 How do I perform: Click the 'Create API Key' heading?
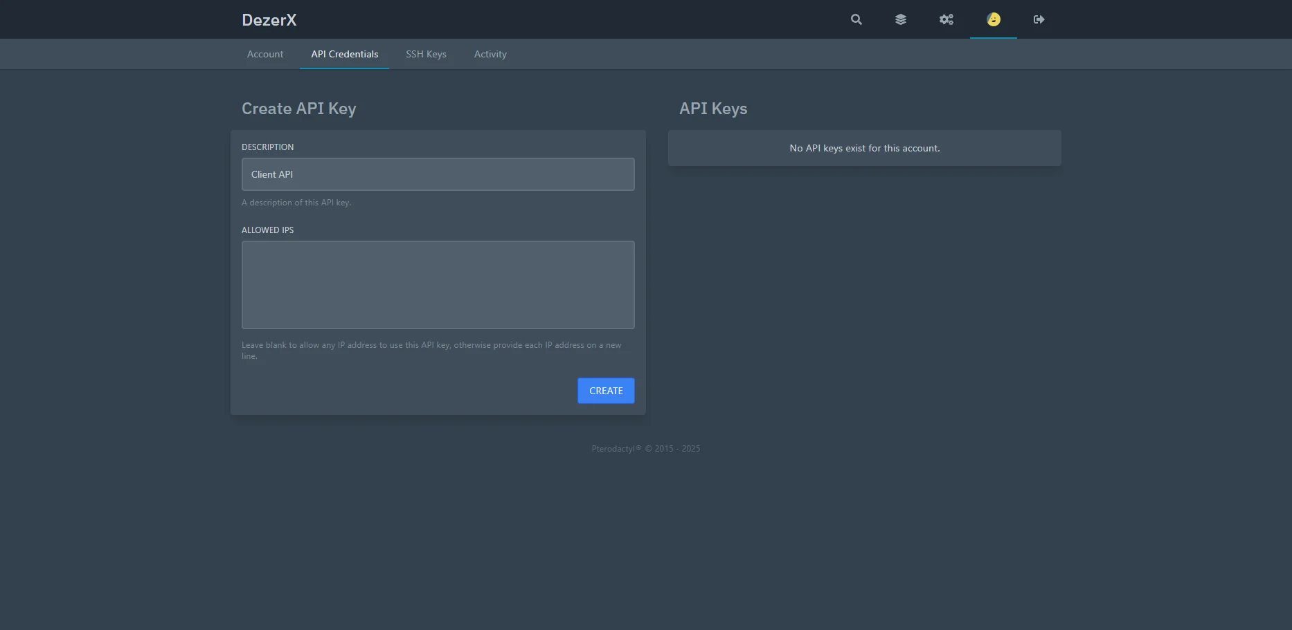pos(299,109)
